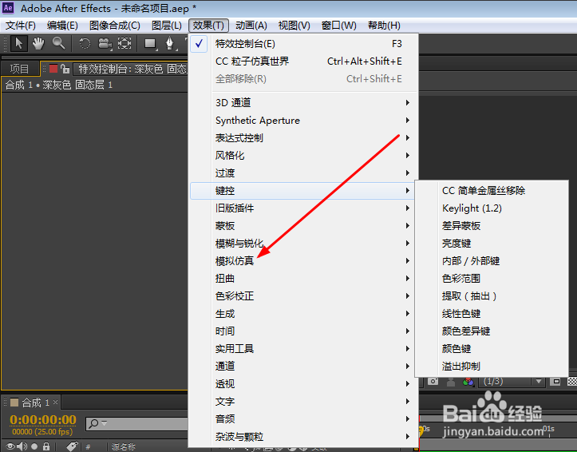Open the 文件(F) menu
577x452 pixels.
tap(21, 26)
